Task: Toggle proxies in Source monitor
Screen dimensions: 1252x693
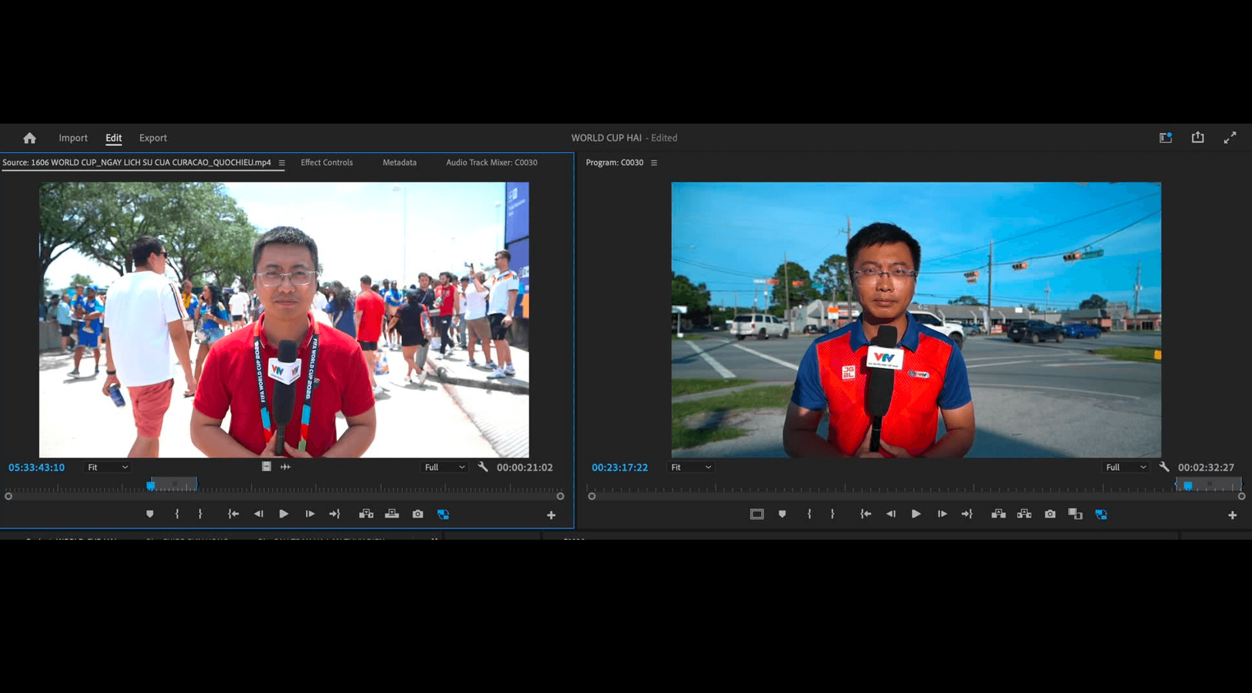Action: [443, 514]
